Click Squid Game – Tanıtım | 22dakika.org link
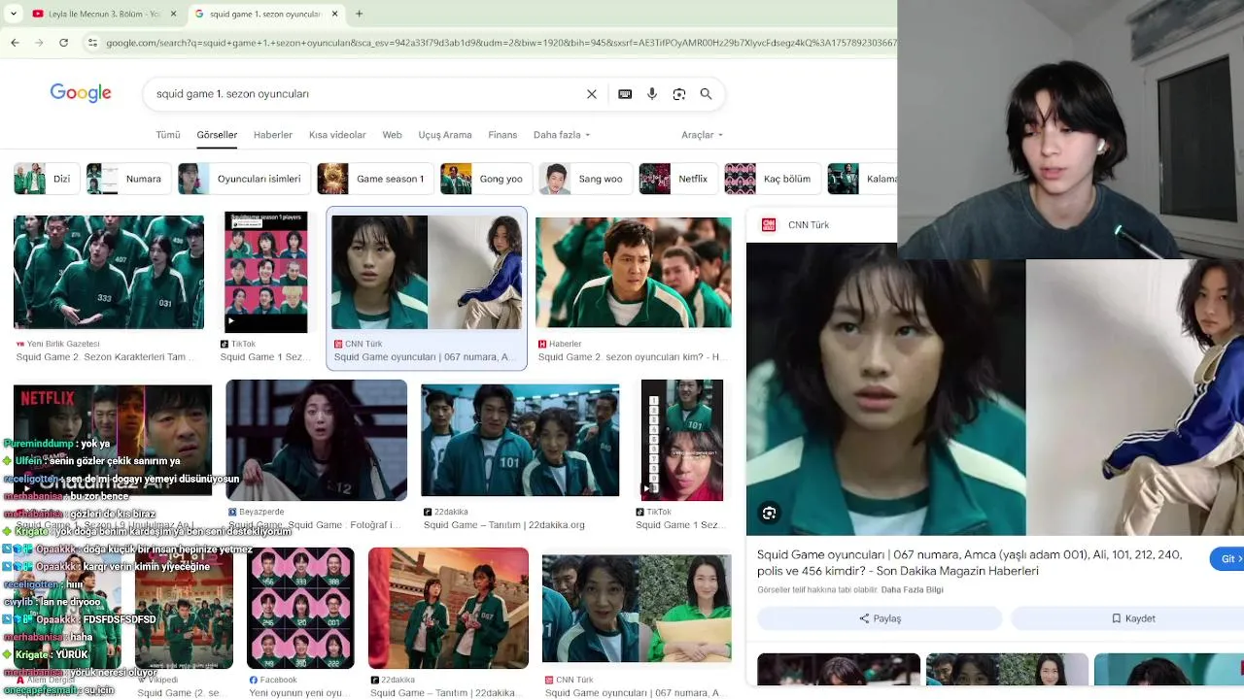The image size is (1244, 699). 503,525
